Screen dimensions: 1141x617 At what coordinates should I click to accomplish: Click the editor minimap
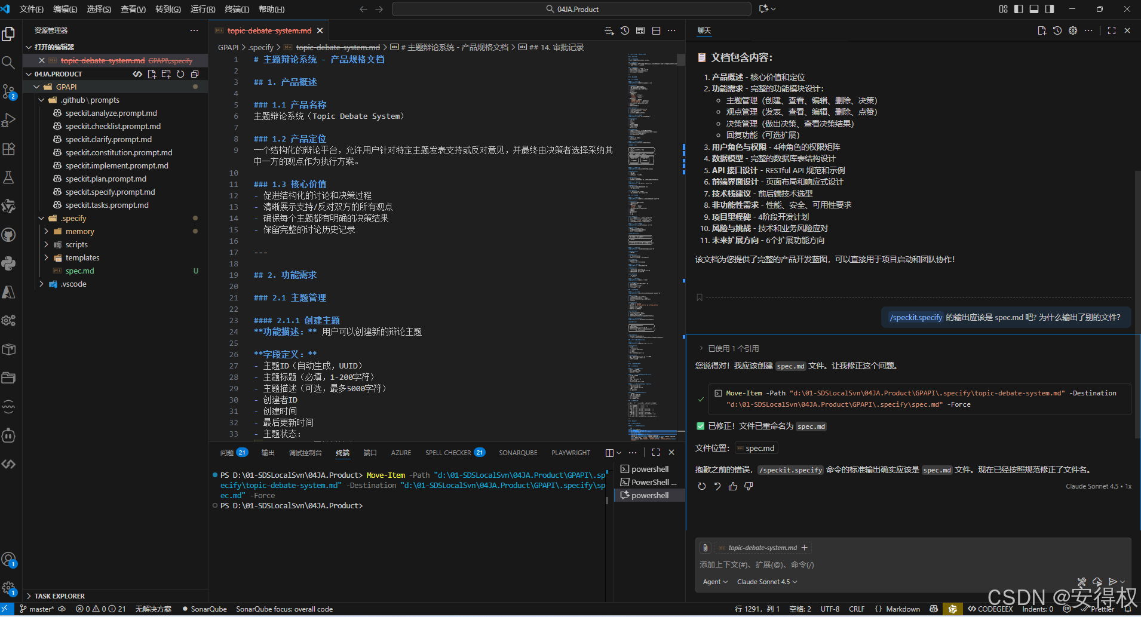click(x=651, y=246)
